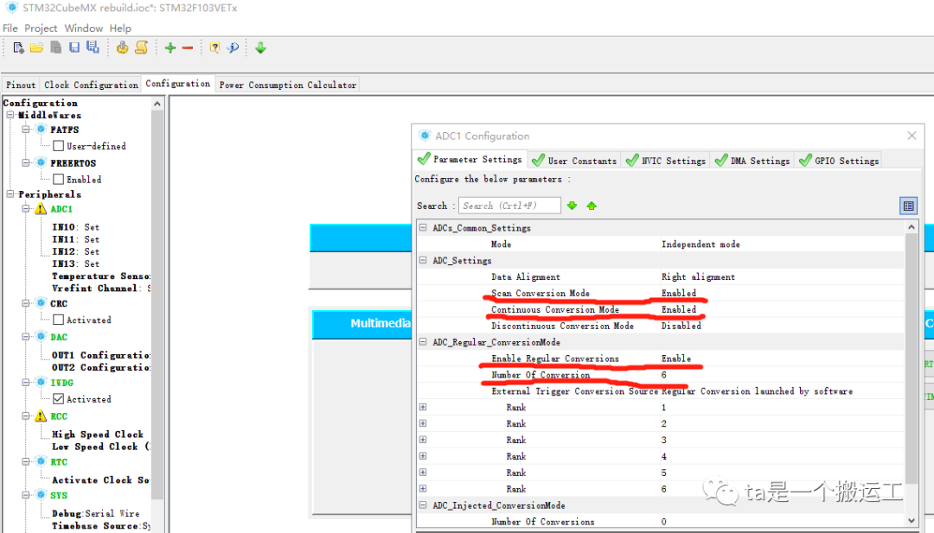The width and height of the screenshot is (934, 533).
Task: Click the FATFS middleware cube icon
Action: click(42, 129)
